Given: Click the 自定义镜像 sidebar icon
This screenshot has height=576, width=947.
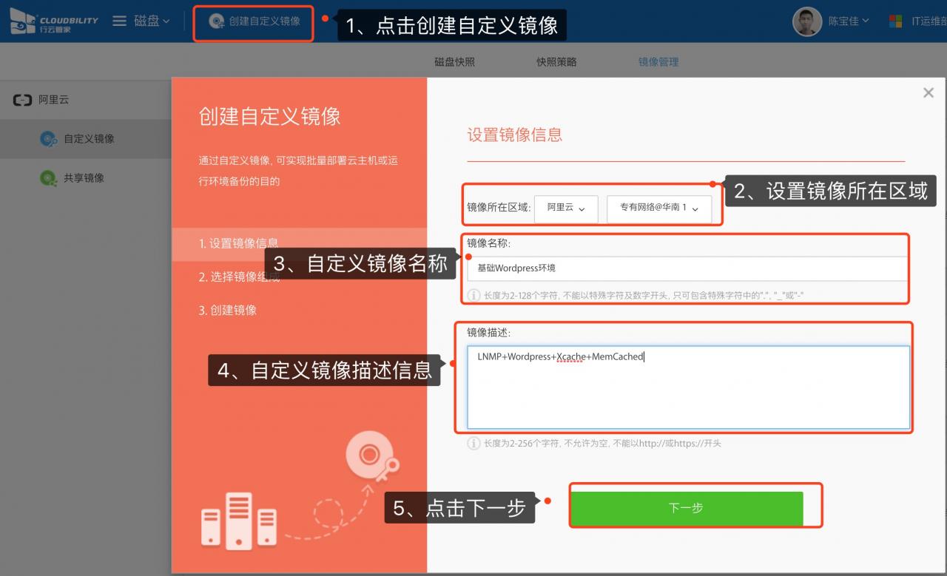Looking at the screenshot, I should (49, 138).
